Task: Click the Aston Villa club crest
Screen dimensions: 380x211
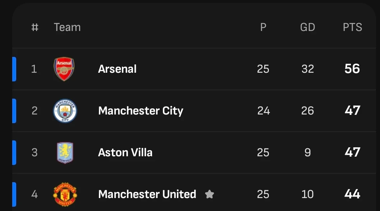Action: (x=65, y=152)
